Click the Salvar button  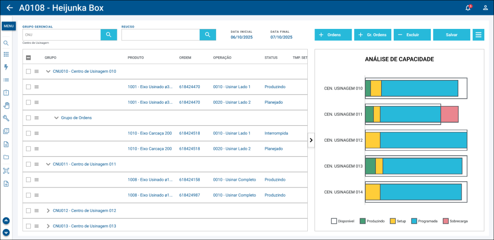(x=452, y=35)
